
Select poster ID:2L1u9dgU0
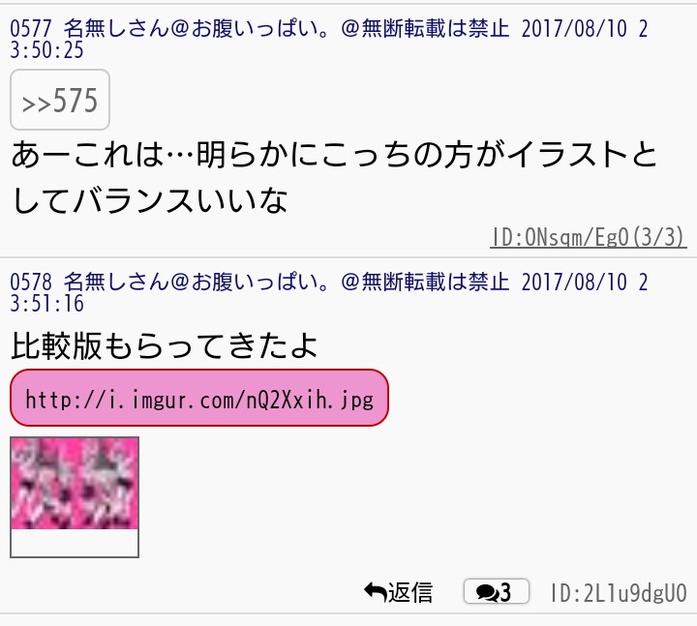click(619, 593)
